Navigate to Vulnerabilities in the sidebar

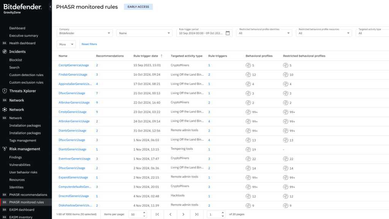20,165
